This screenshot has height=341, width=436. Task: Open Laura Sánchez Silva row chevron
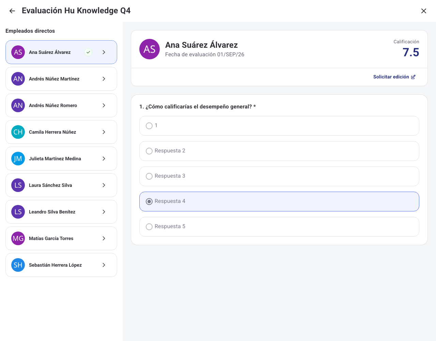point(104,185)
